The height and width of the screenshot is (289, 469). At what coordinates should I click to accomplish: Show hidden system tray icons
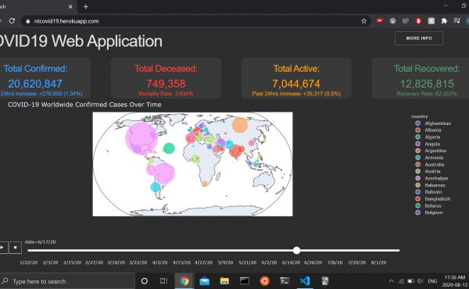[392, 281]
